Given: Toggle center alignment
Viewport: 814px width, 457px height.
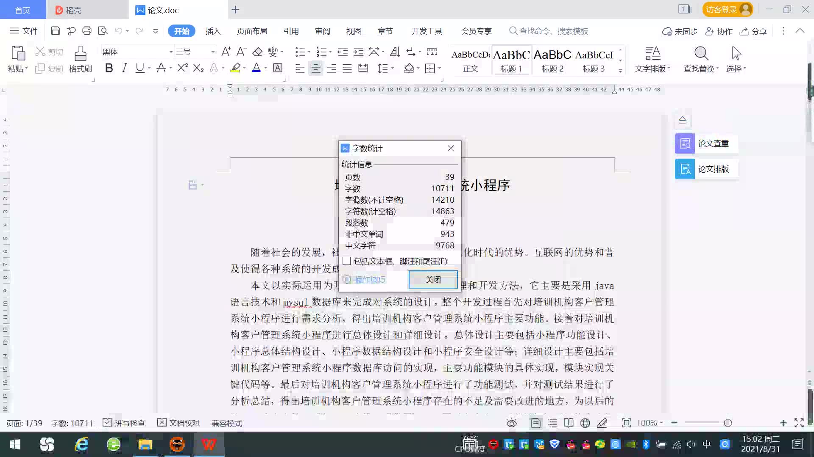Looking at the screenshot, I should click(316, 68).
